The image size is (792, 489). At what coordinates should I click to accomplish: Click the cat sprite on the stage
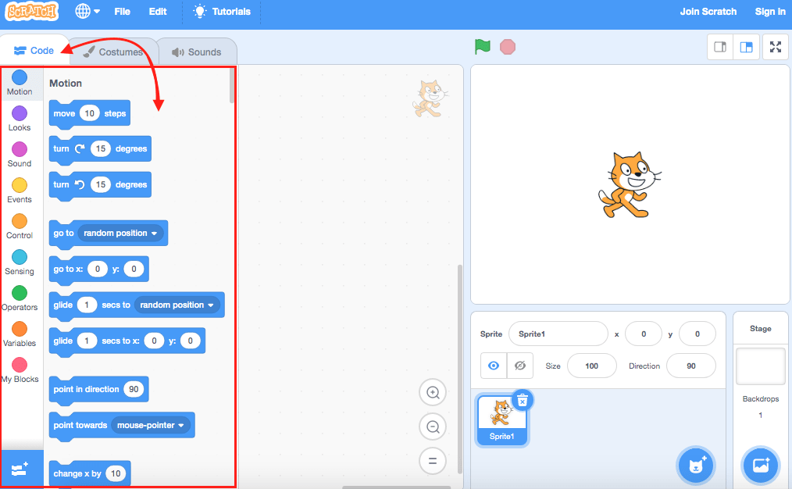point(628,185)
